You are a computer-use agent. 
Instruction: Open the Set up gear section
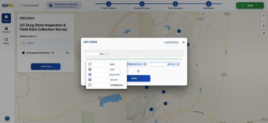[x=6, y=18]
